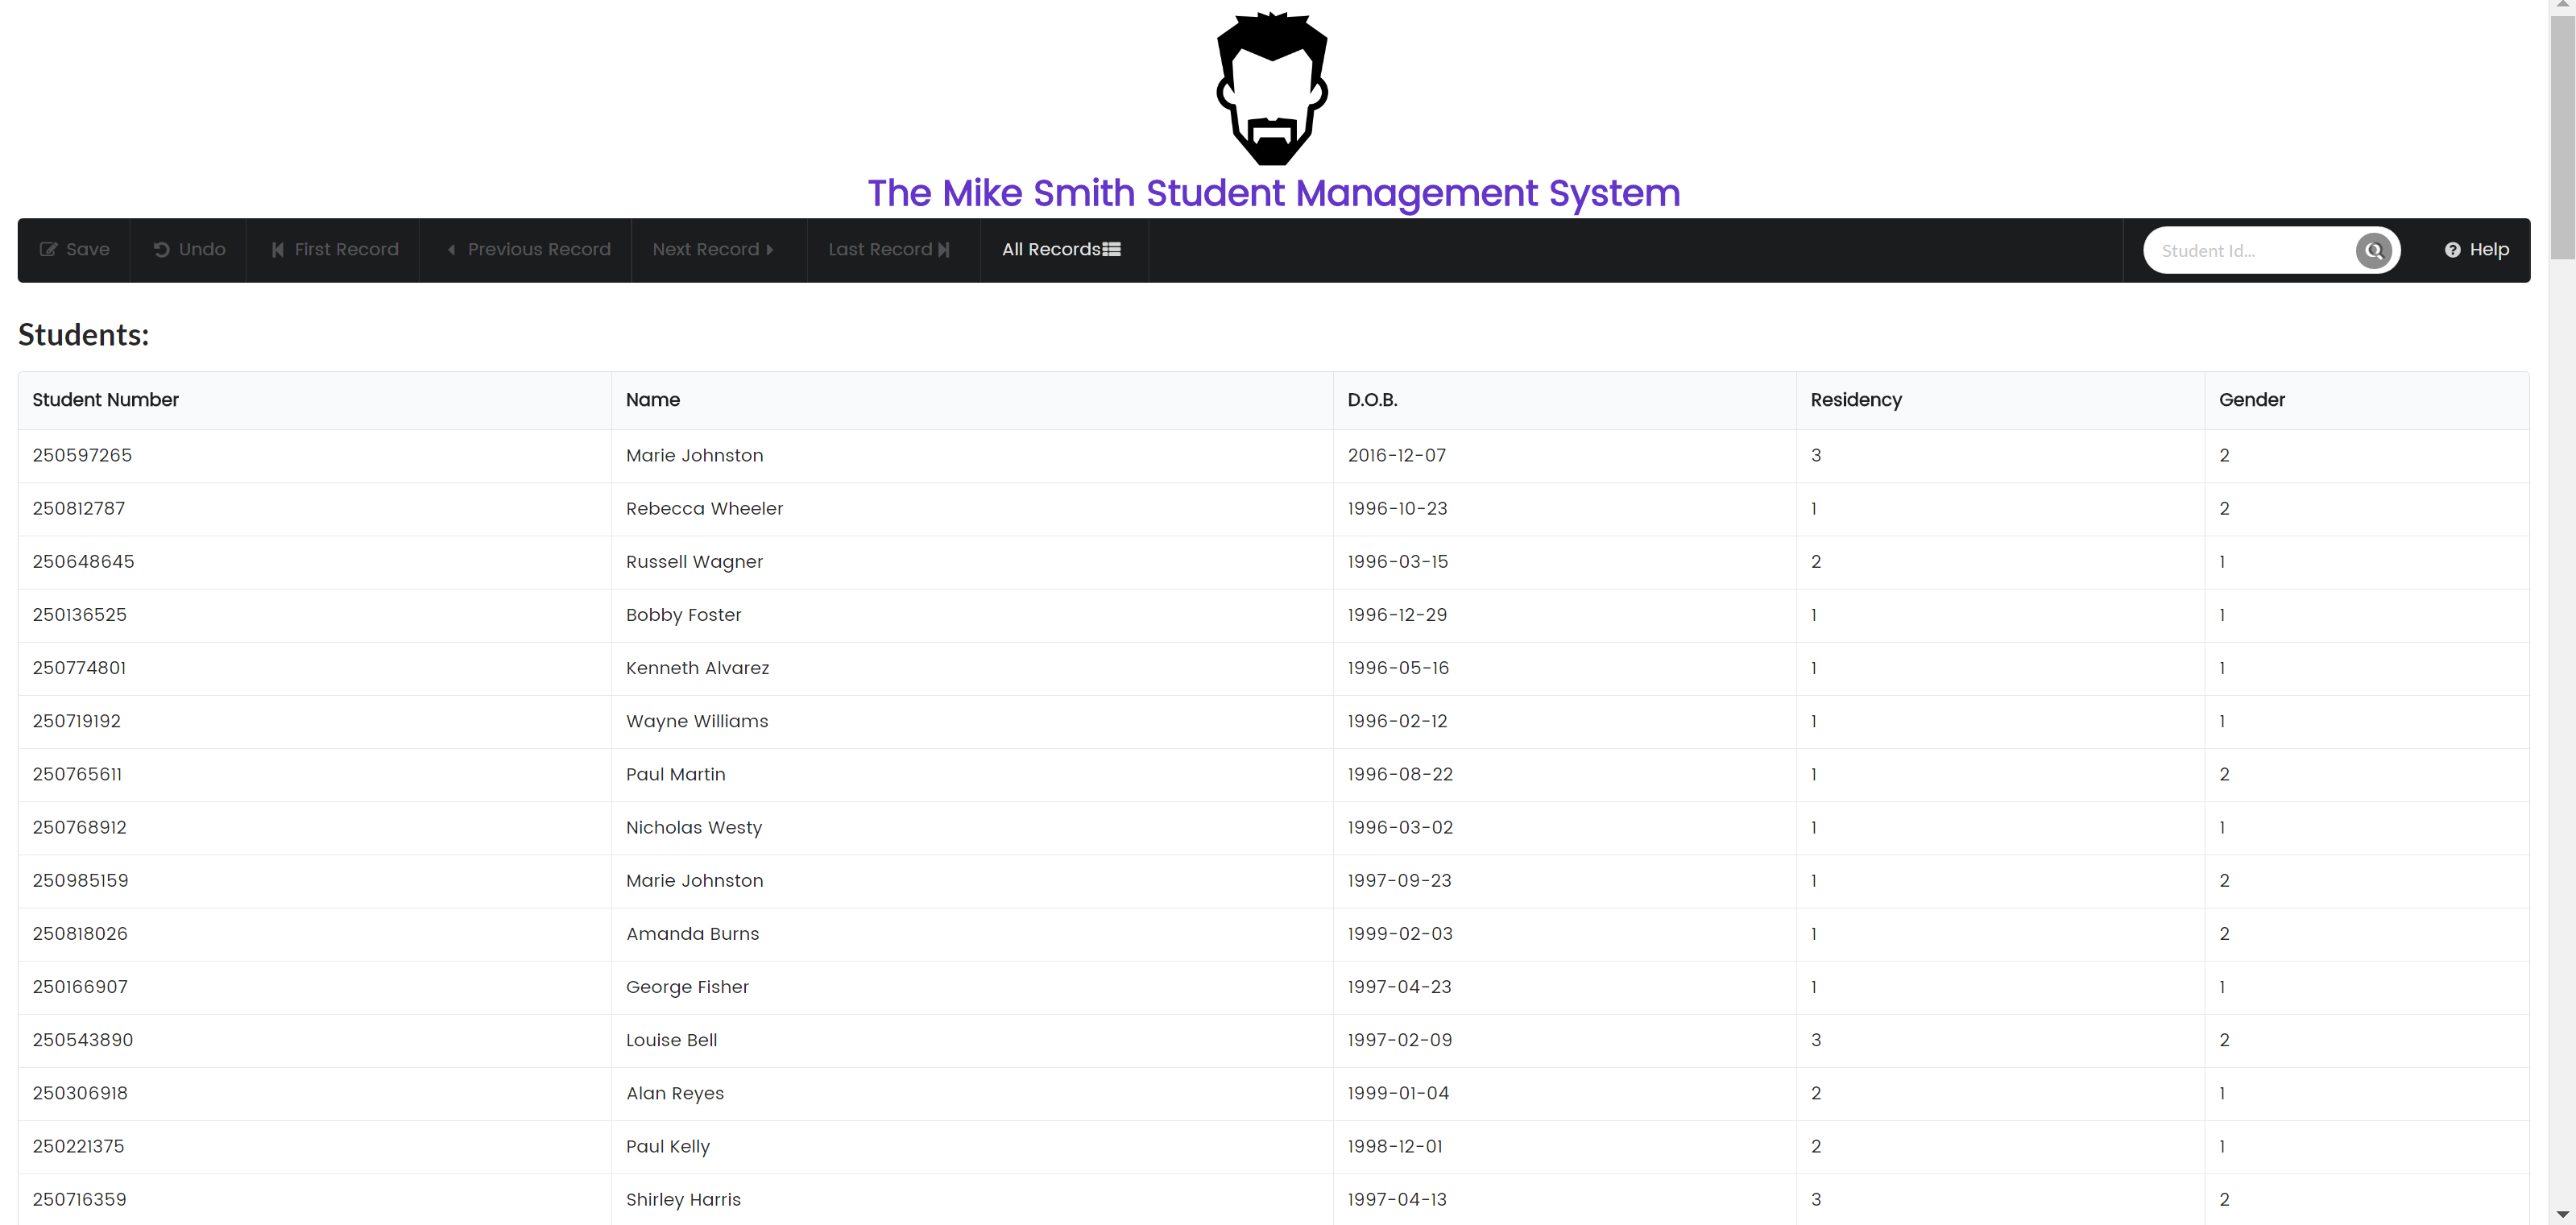This screenshot has width=2576, height=1225.
Task: Click the Residency column header
Action: coord(1855,400)
